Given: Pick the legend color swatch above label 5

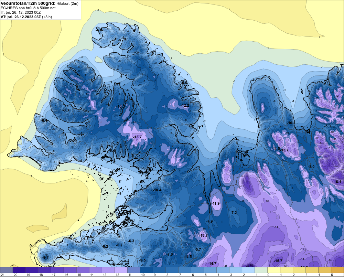Looking at the screenshot, I should [x=337, y=270].
